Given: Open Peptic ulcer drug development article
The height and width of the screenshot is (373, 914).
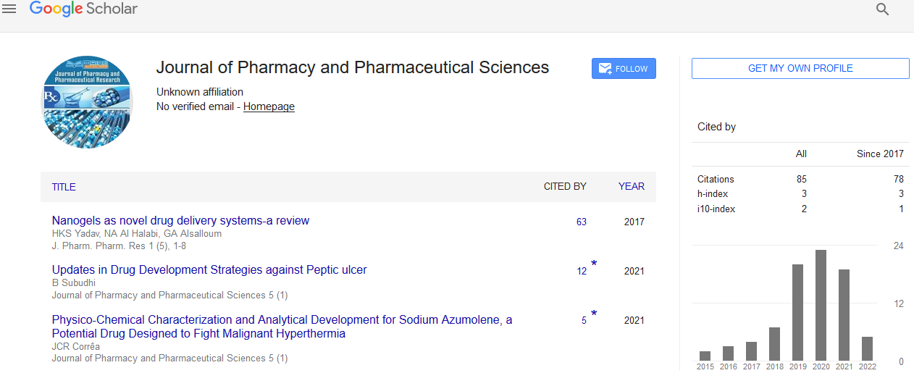Looking at the screenshot, I should tap(209, 269).
